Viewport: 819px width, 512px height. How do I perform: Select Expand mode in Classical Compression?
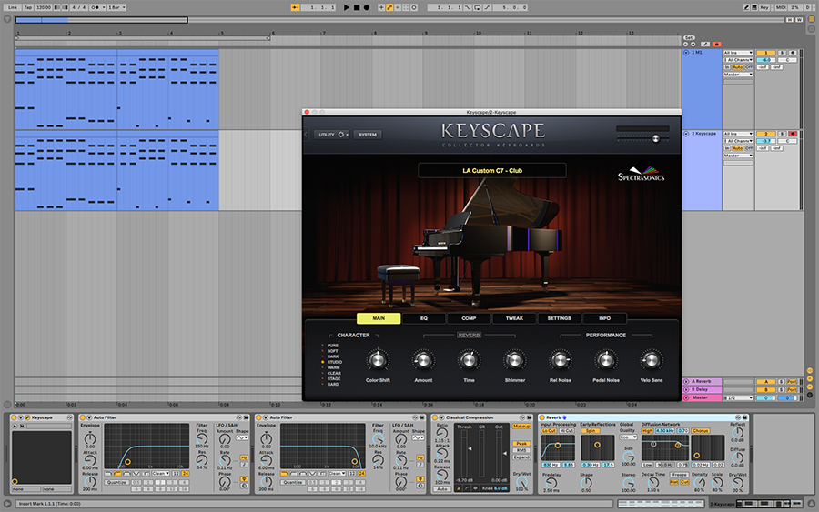click(x=521, y=457)
